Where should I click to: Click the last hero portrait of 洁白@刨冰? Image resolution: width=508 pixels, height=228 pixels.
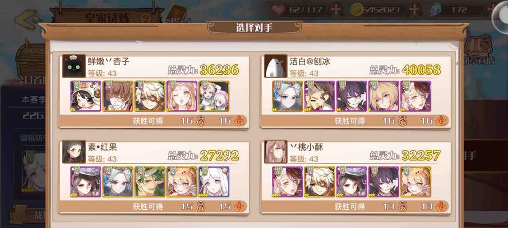[416, 96]
